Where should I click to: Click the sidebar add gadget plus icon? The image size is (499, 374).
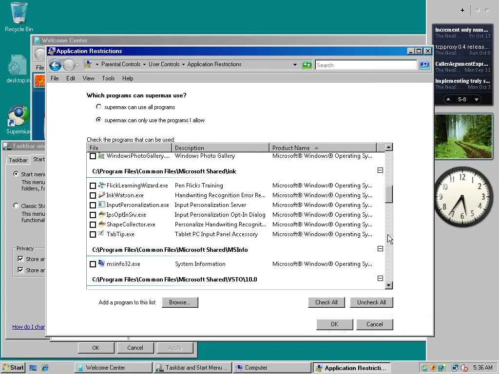[x=462, y=10]
